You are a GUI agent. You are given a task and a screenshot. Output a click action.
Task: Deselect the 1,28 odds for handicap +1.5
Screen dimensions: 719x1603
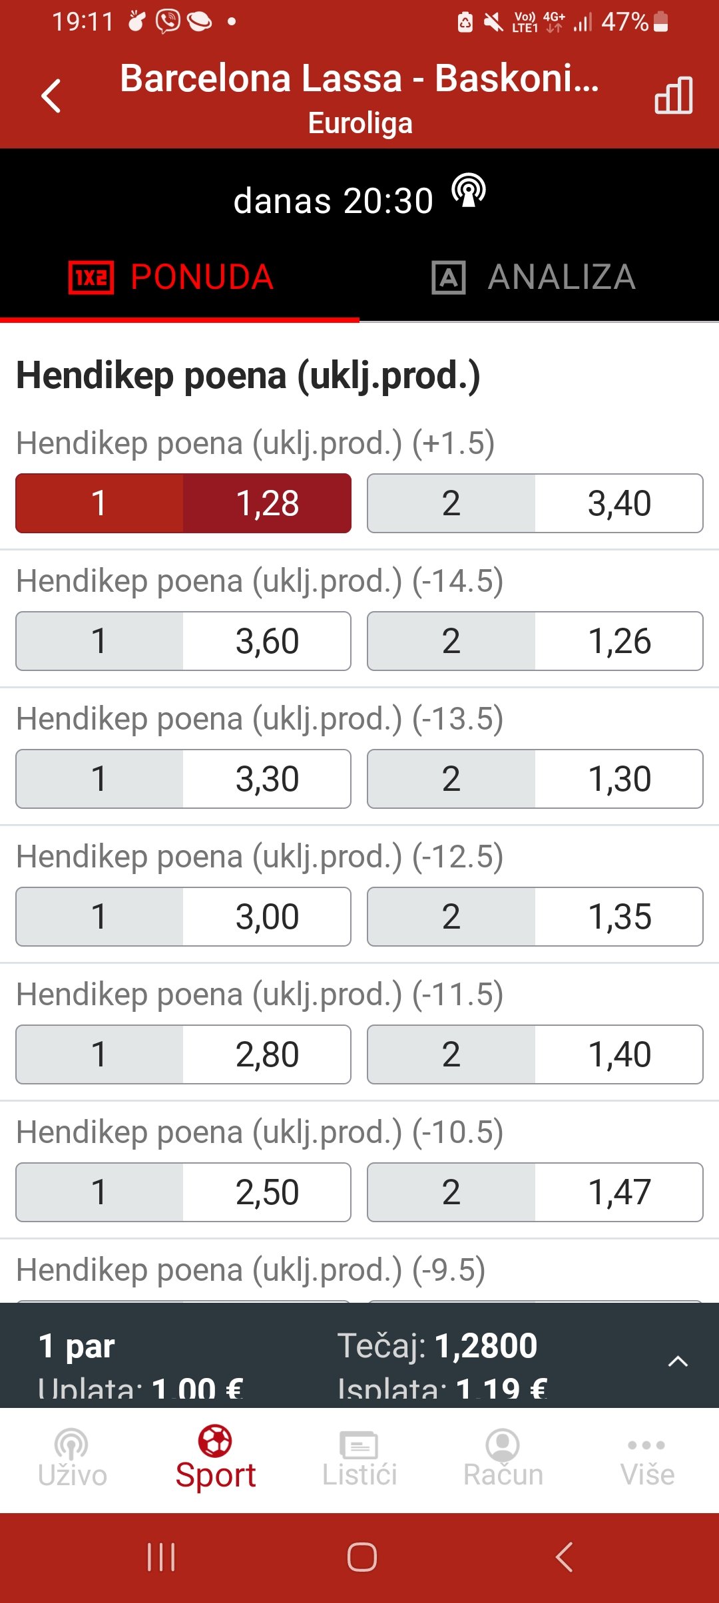click(184, 503)
